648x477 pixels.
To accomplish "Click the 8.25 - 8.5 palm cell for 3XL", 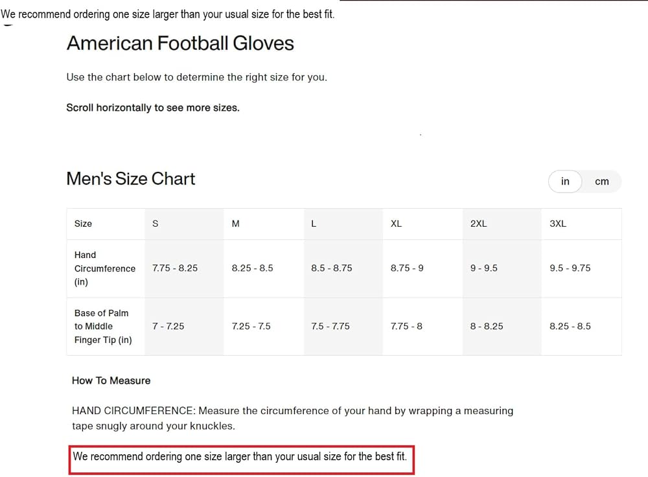I will [x=570, y=326].
